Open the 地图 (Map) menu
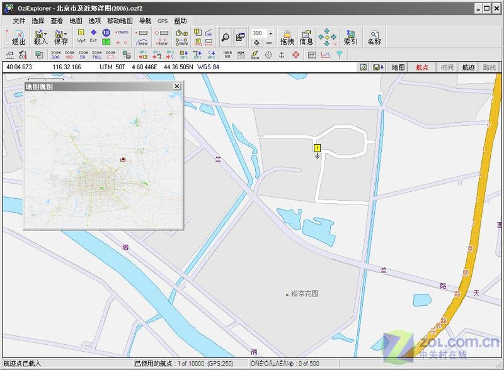504x370 pixels. click(76, 21)
